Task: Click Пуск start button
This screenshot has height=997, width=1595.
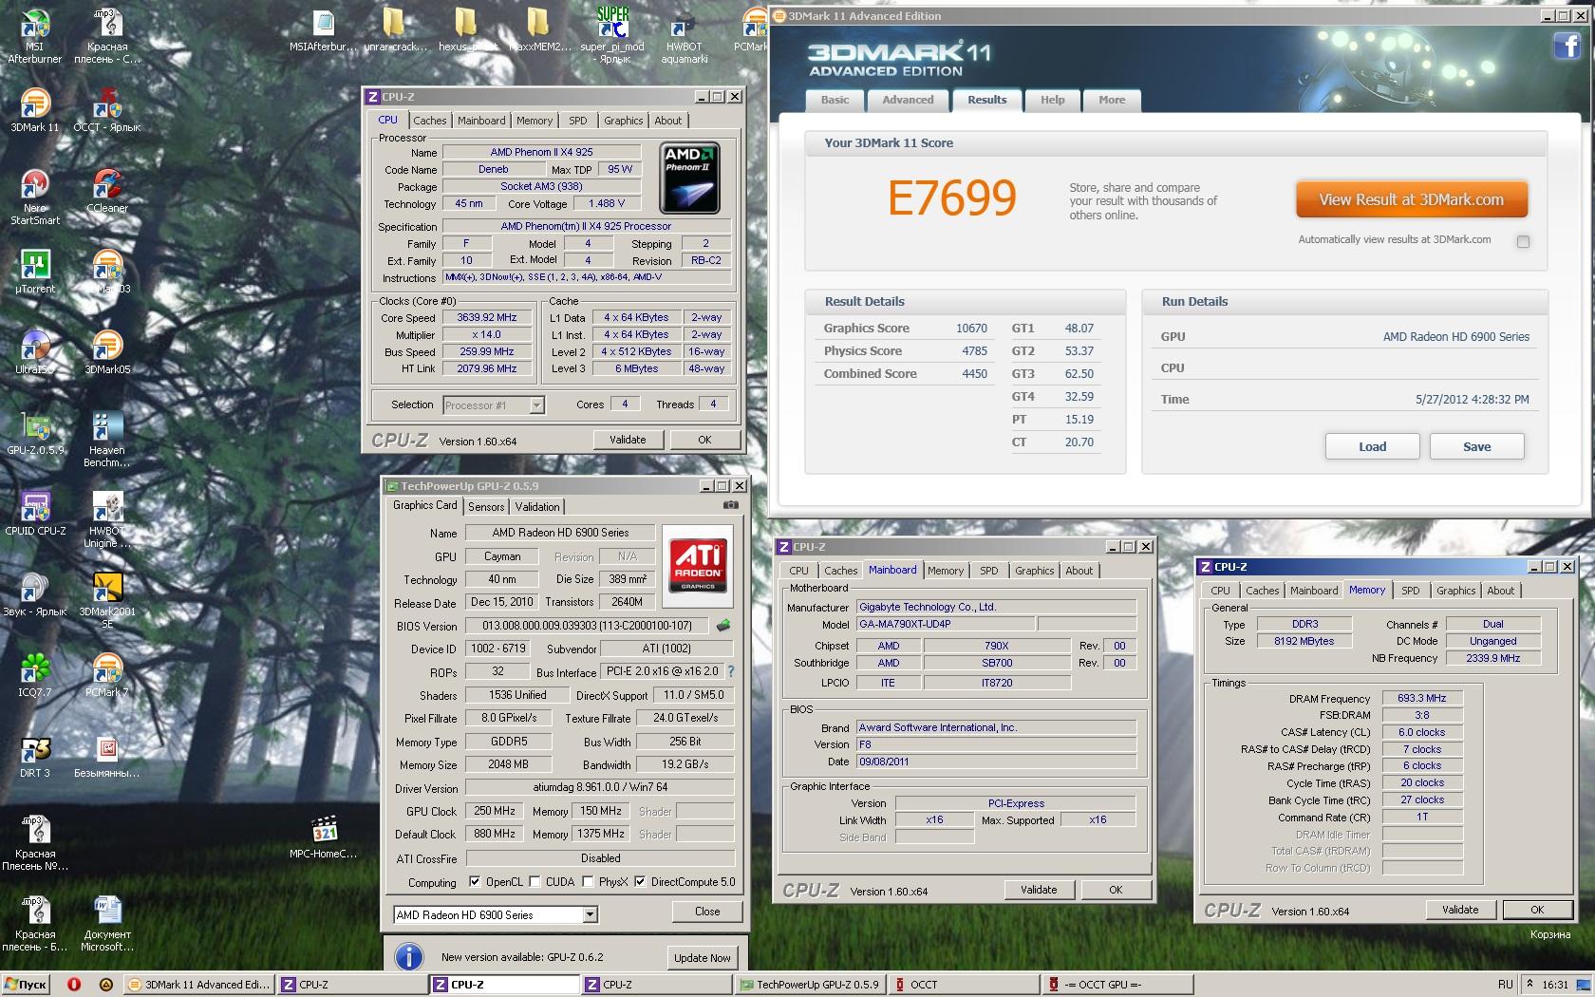Action: pos(27,985)
